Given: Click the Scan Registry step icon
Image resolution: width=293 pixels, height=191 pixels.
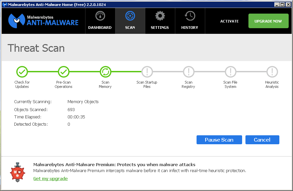Looking at the screenshot, I should coord(189,72).
